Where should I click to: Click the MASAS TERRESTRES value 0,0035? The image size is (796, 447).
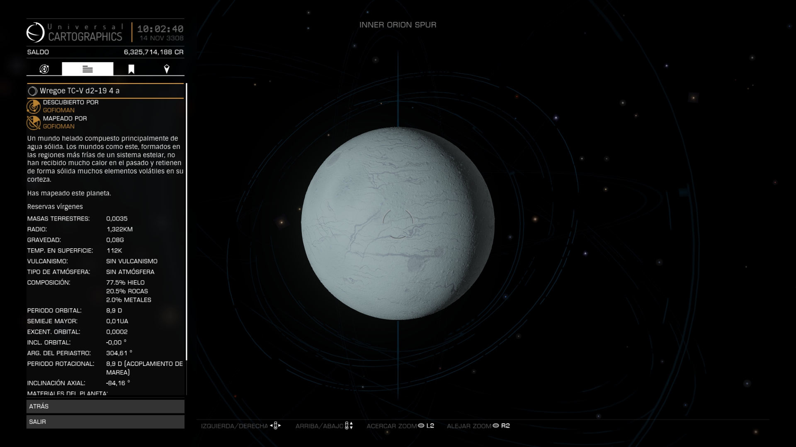point(117,219)
